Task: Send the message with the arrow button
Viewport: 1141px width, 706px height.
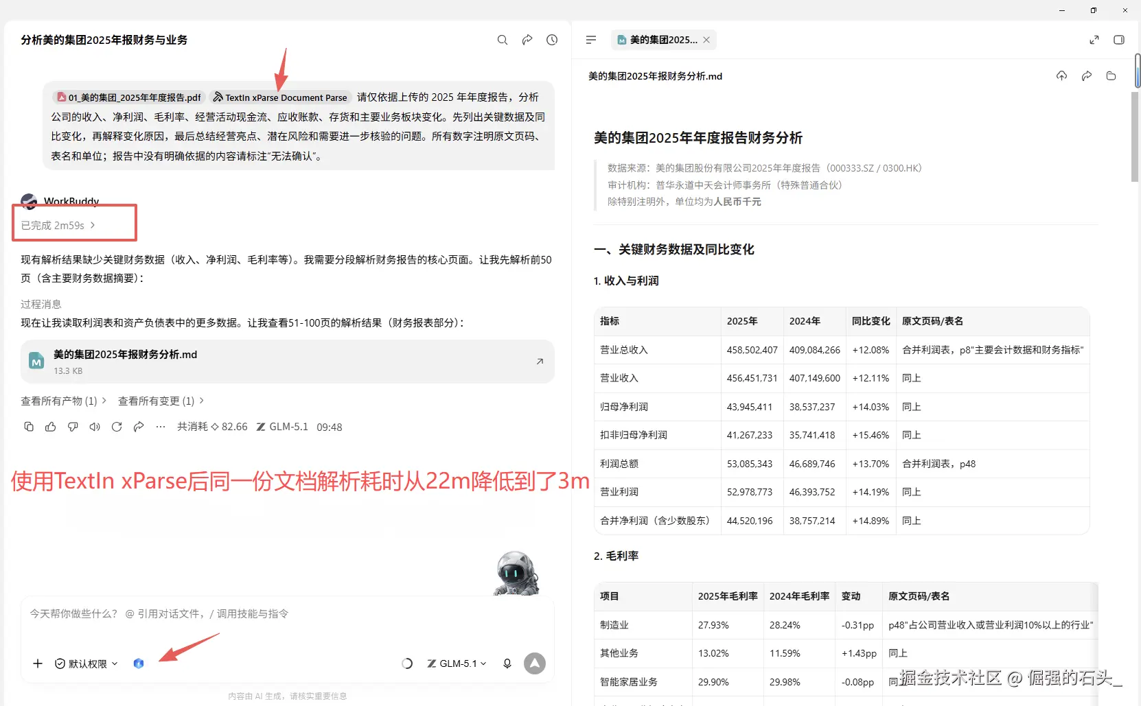Action: pyautogui.click(x=535, y=663)
